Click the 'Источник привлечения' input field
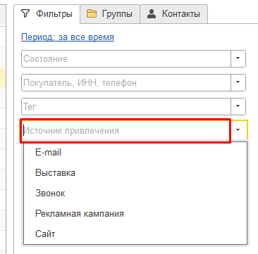This screenshot has height=254, width=258. click(x=126, y=131)
